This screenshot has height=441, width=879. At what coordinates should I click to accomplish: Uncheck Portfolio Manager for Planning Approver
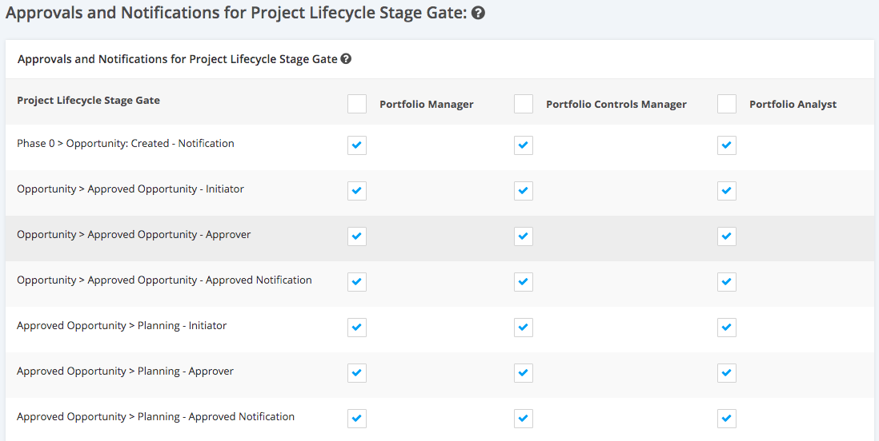pos(357,373)
